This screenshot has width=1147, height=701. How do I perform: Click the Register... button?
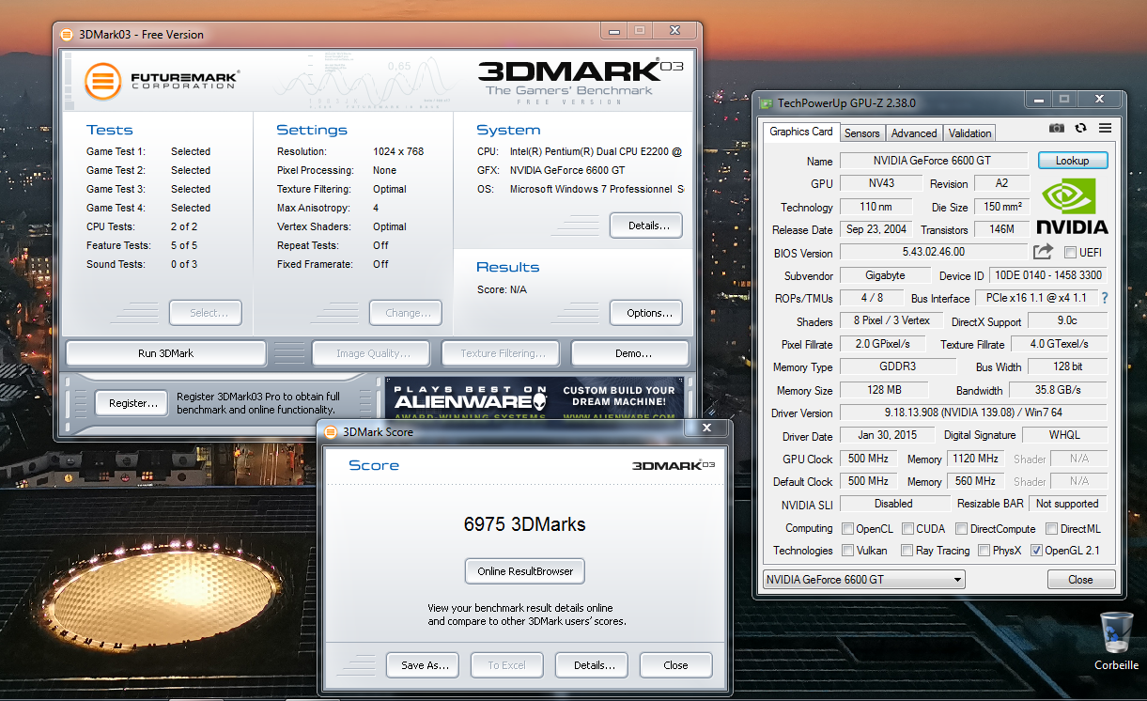pos(132,403)
